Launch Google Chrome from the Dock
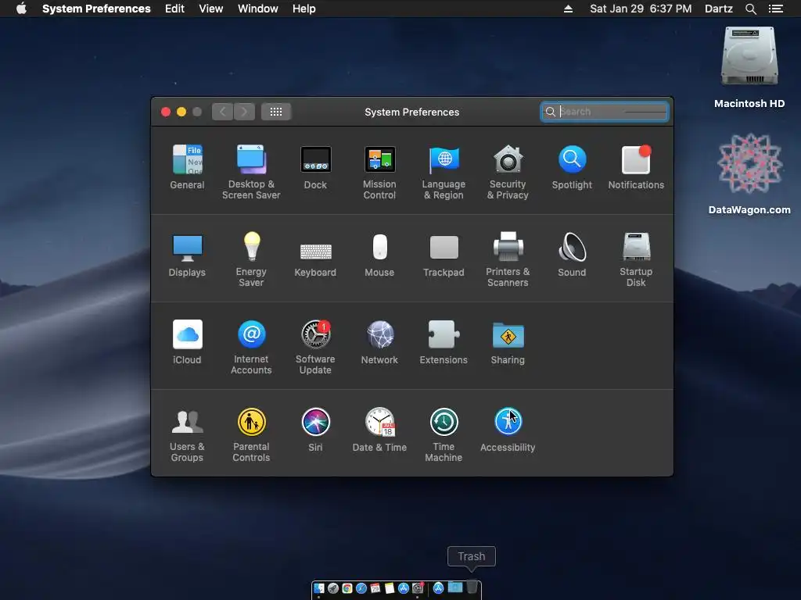This screenshot has height=600, width=801. click(x=347, y=588)
